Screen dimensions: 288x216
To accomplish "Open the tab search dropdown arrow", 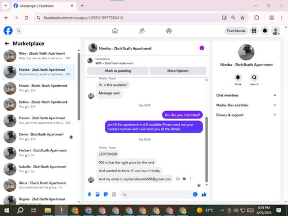I will [x=6, y=6].
